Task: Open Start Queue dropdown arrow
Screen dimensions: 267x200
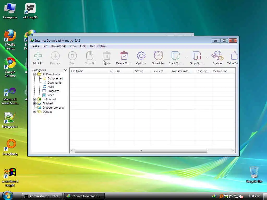Action: [x=186, y=58]
